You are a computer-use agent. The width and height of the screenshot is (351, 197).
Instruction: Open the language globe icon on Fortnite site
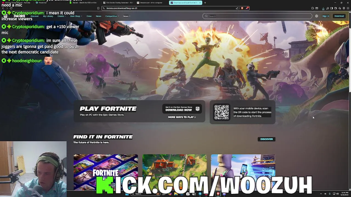[x=316, y=16]
